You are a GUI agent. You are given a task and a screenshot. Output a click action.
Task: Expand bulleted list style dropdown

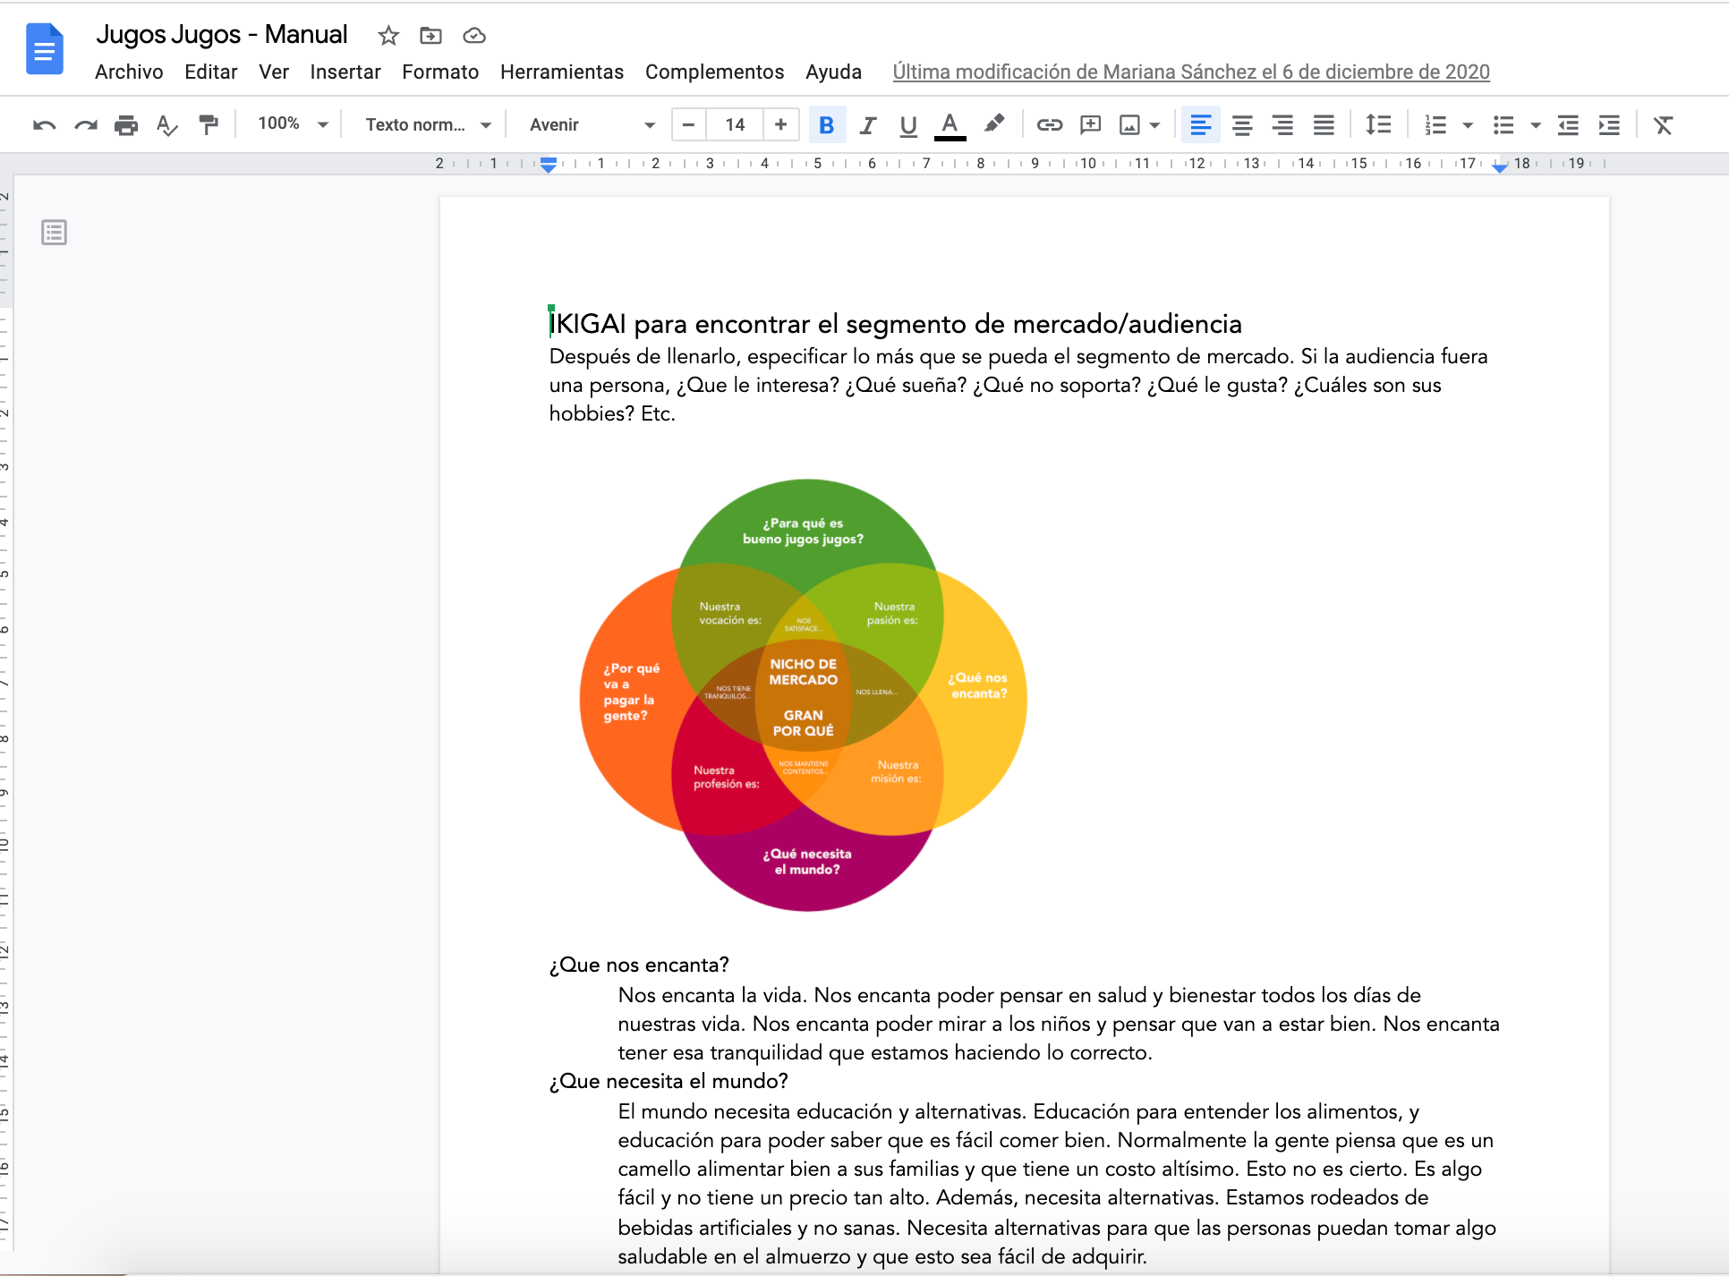point(1536,125)
